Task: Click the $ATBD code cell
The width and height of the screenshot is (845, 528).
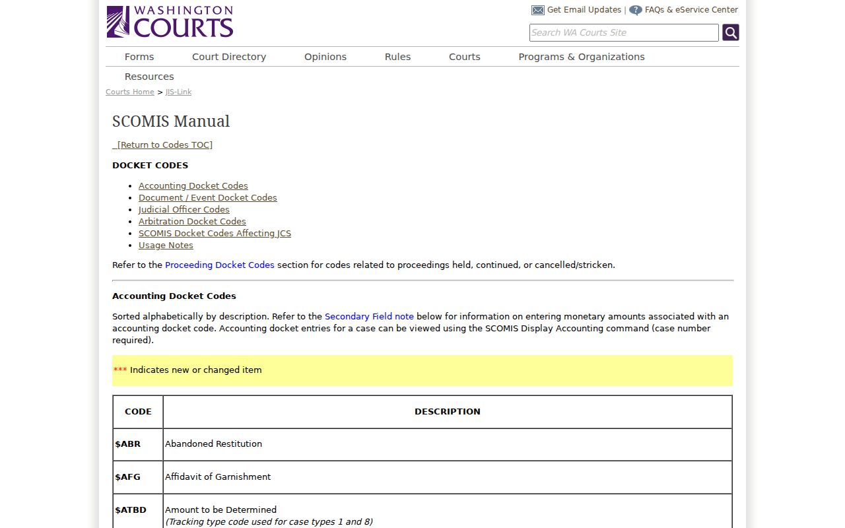Action: click(138, 511)
